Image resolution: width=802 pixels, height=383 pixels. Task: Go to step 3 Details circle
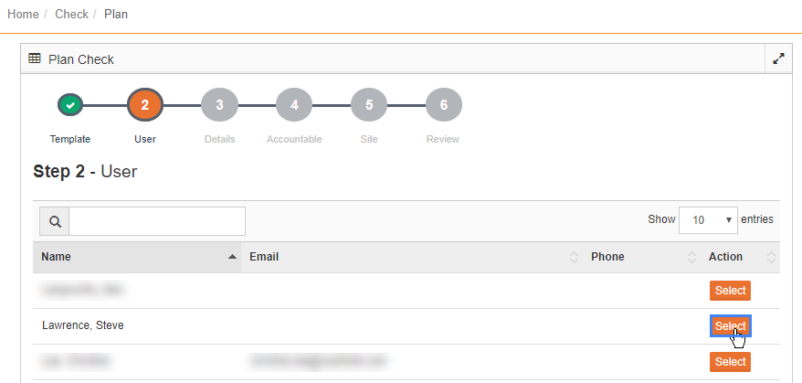pyautogui.click(x=219, y=105)
